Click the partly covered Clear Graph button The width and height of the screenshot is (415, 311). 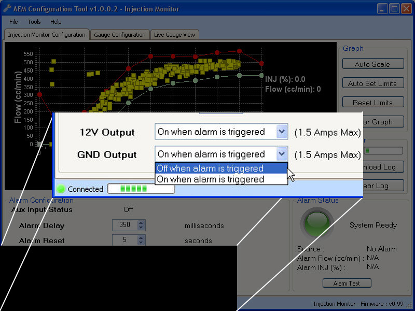click(383, 122)
